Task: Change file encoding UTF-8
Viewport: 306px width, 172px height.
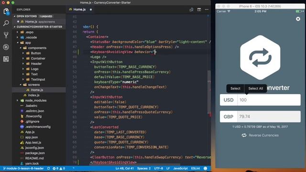Action: coord(158,168)
